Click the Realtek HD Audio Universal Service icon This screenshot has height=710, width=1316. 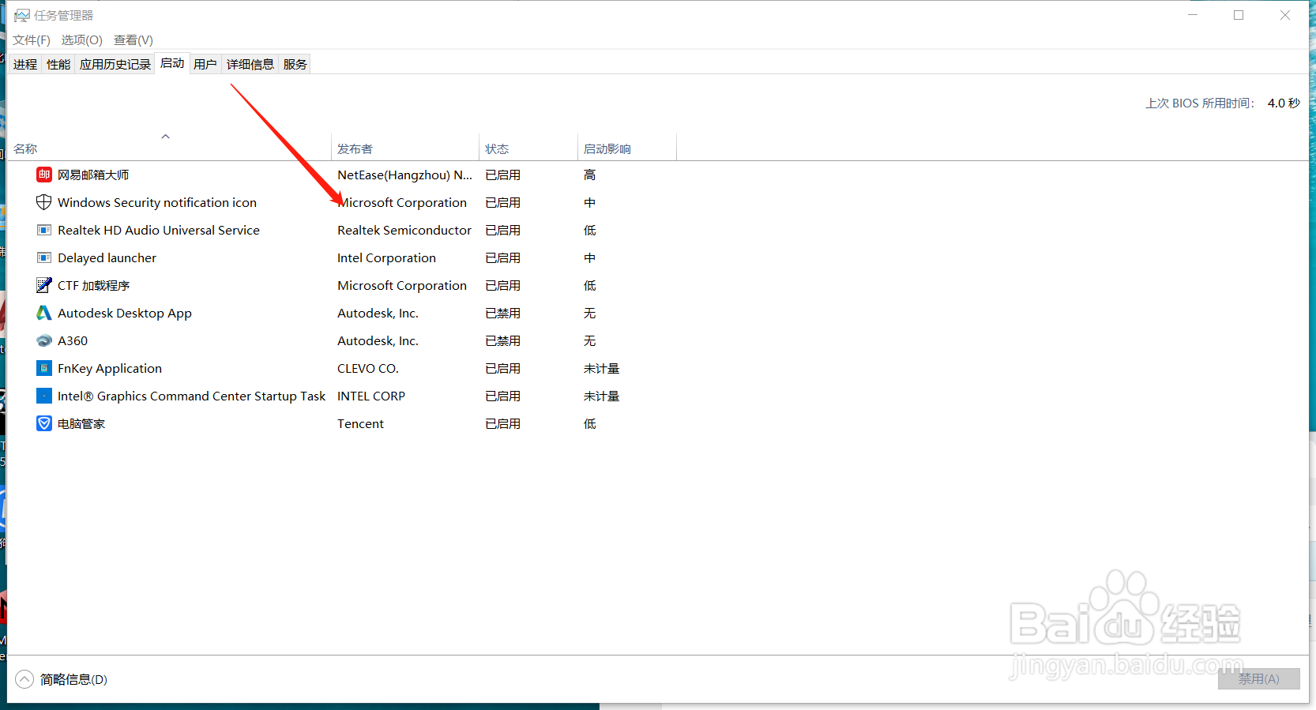(44, 230)
